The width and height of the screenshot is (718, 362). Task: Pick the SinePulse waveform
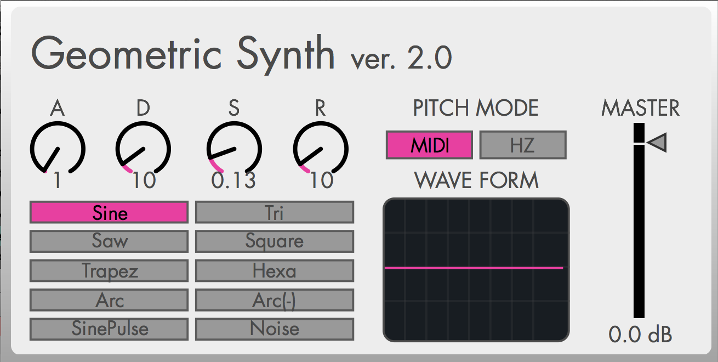pos(109,329)
